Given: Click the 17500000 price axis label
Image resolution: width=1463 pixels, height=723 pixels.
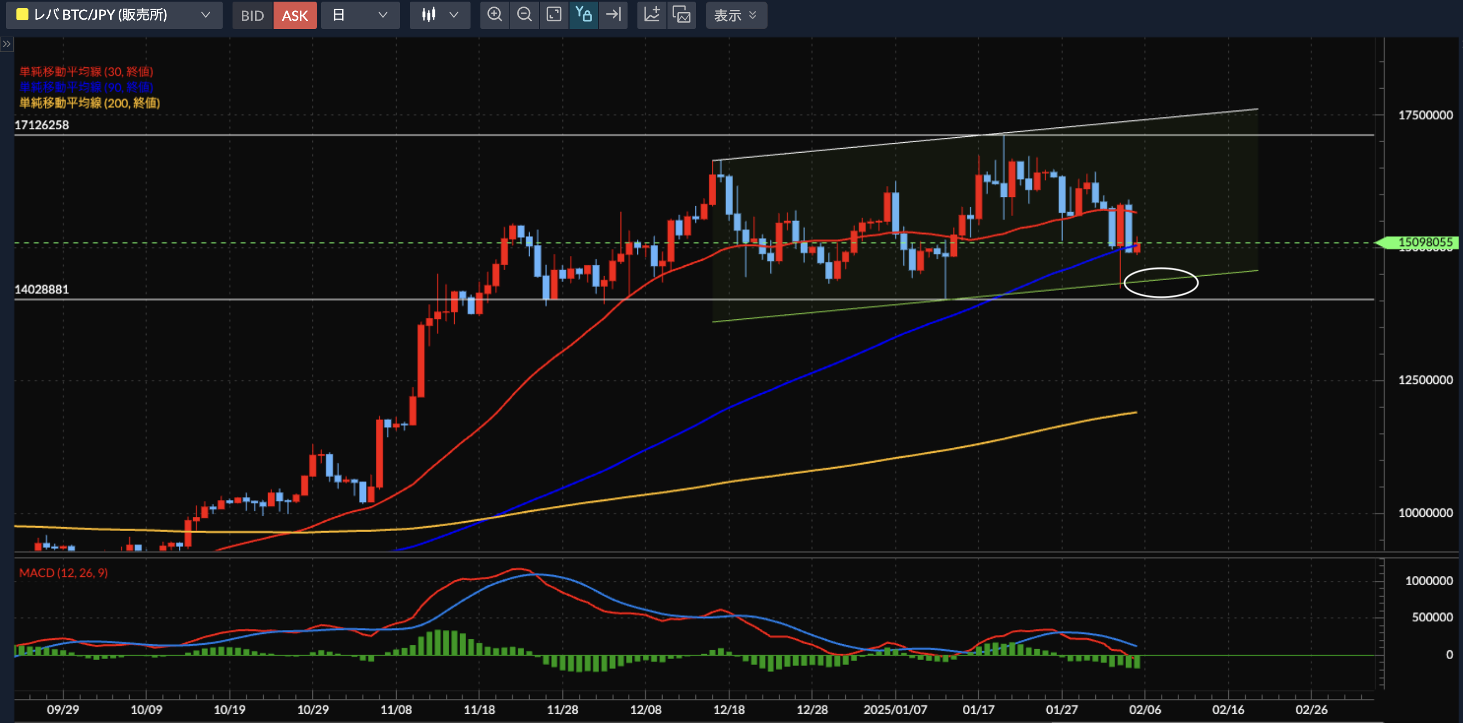Looking at the screenshot, I should [1425, 115].
